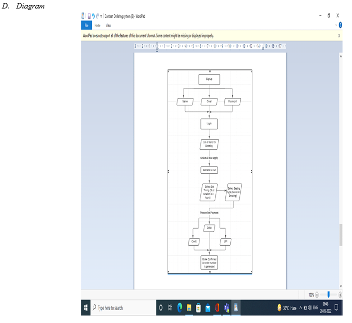Click the battery icon in system tray
This screenshot has height=323, width=352.
point(305,308)
